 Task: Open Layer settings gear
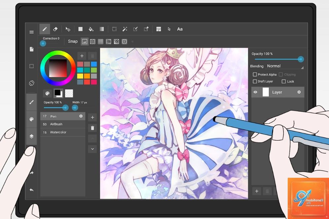[x=299, y=92]
